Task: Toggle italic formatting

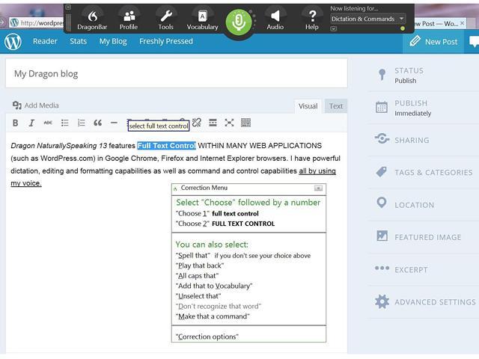Action: click(31, 123)
